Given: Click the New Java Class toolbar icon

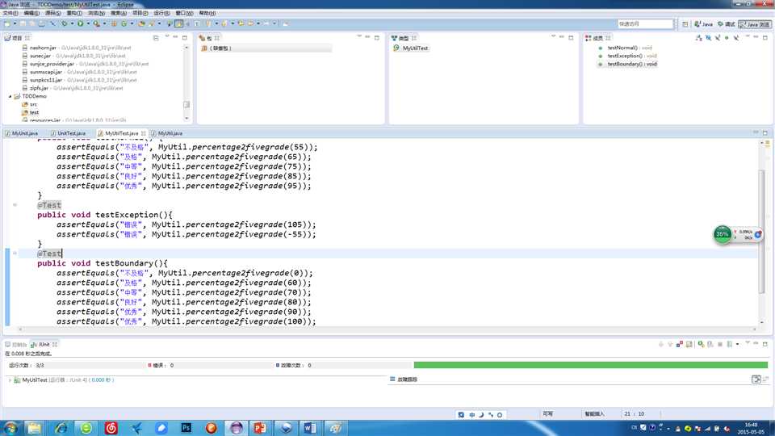Looking at the screenshot, I should [124, 23].
